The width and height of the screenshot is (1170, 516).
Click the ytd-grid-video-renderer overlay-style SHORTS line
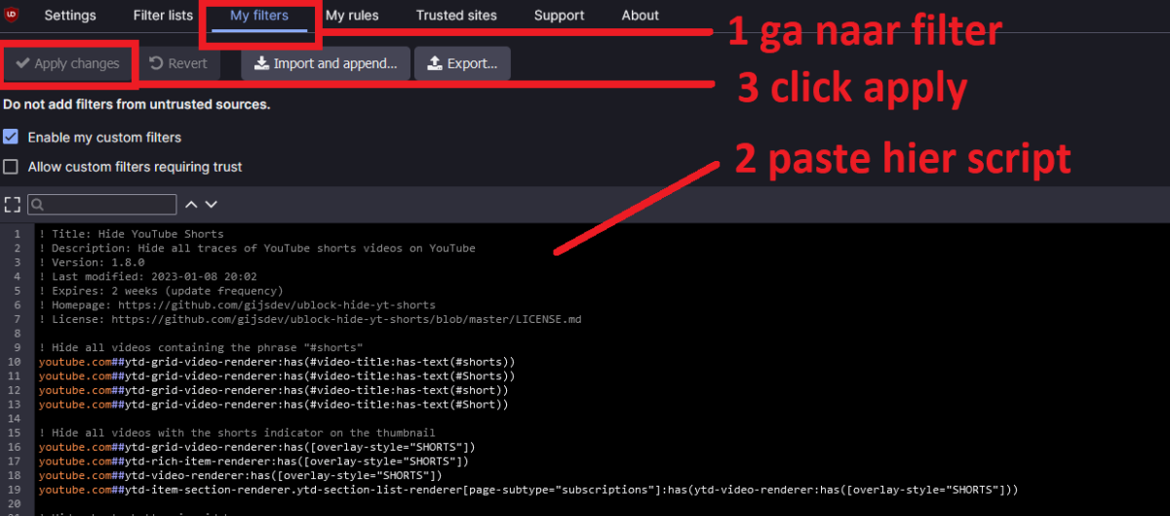pyautogui.click(x=257, y=447)
